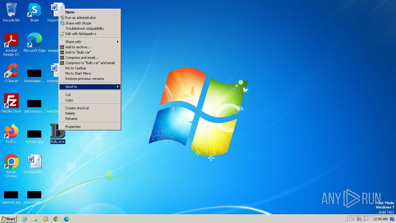This screenshot has width=396, height=223.
Task: Select the Bully.exe desktop icon
Action: click(x=58, y=134)
